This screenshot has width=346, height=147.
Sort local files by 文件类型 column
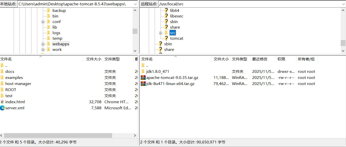tap(118, 59)
